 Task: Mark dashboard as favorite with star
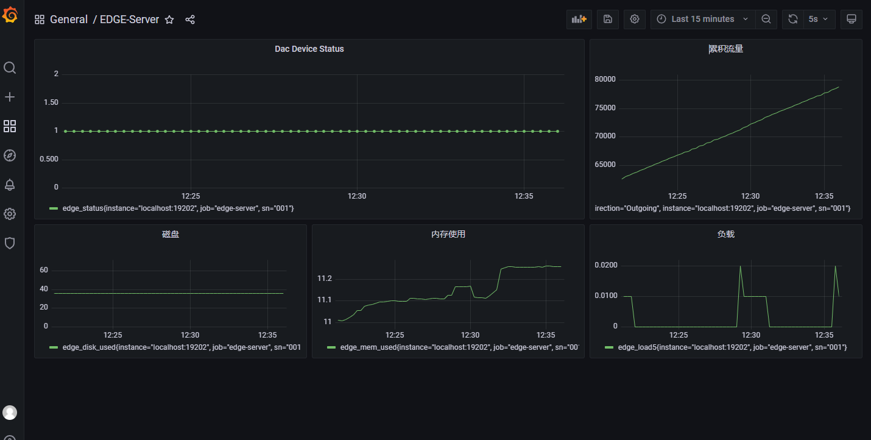point(169,20)
